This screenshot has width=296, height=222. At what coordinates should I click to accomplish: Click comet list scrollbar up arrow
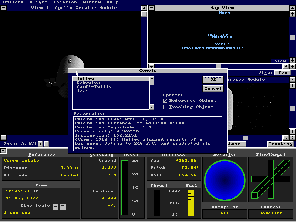point(152,78)
